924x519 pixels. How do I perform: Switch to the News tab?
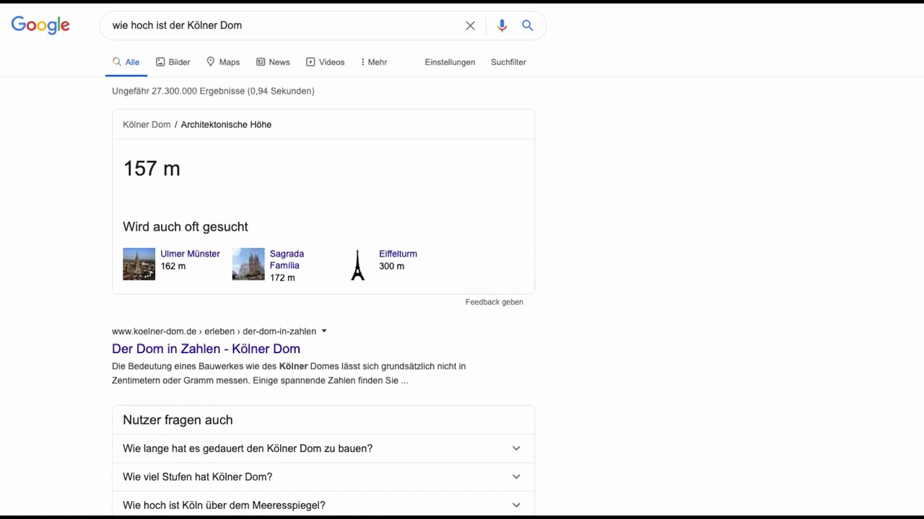click(273, 62)
